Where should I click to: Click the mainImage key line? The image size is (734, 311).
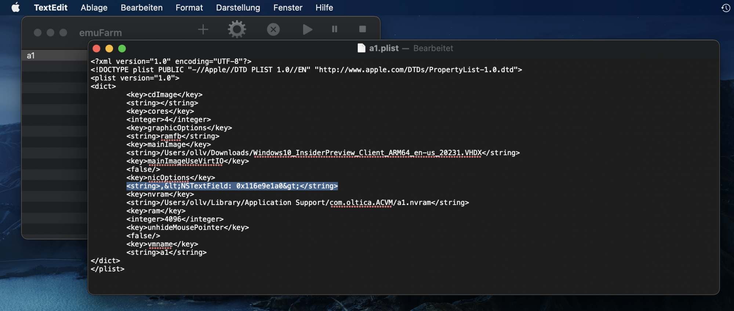(169, 144)
